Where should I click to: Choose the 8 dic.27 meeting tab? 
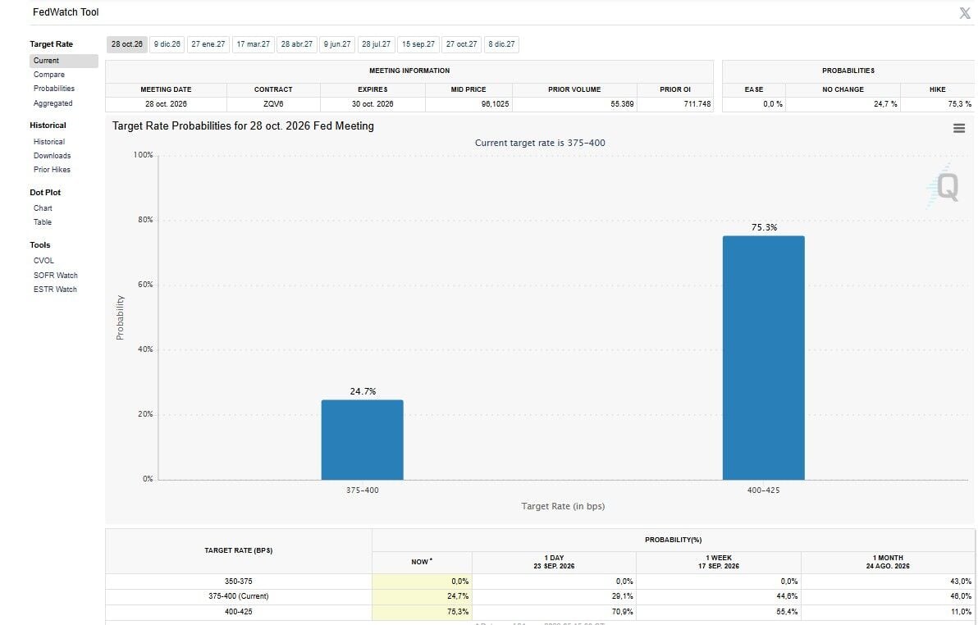click(501, 44)
